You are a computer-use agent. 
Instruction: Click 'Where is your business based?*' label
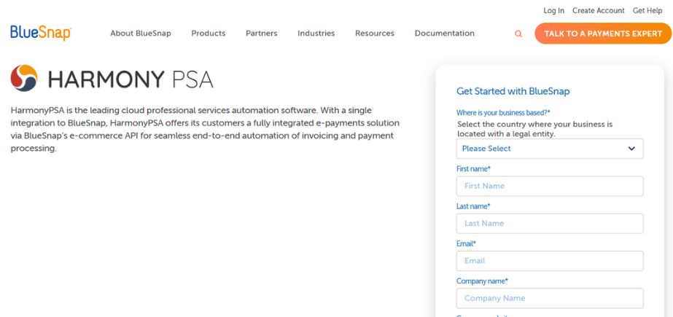click(503, 112)
